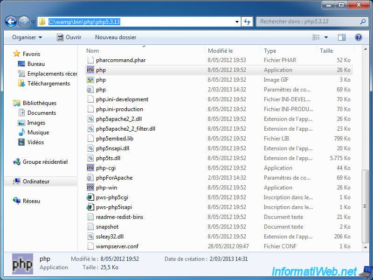The image size is (373, 280).
Task: Focus the 'Rechercher dans : php5.3.13' search box
Action: click(311, 21)
